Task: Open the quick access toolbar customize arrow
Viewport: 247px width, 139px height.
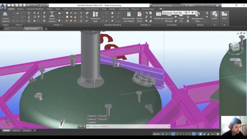Action: 47,5
